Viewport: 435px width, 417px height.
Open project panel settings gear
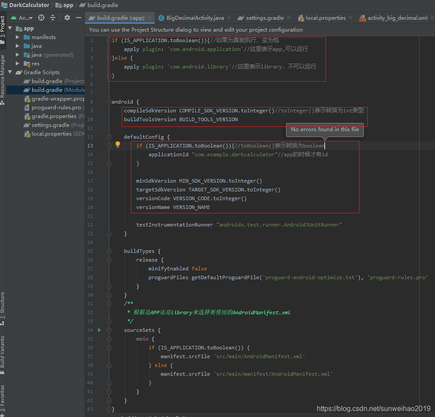pyautogui.click(x=67, y=18)
